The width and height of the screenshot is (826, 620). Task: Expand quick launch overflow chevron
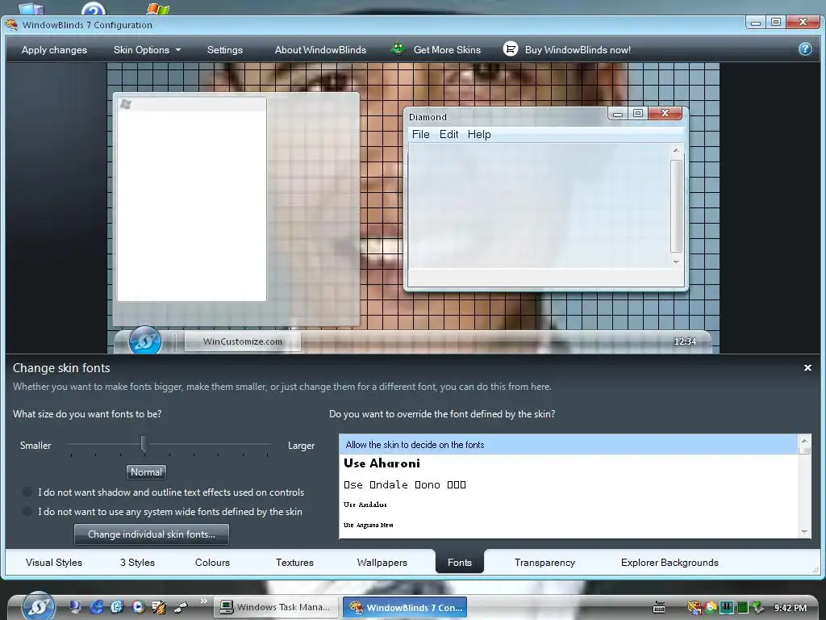(204, 601)
